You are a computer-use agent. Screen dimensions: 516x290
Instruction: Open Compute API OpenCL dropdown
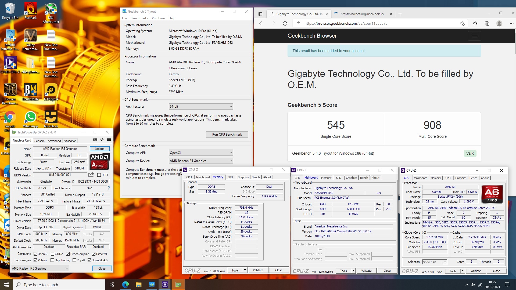(201, 153)
